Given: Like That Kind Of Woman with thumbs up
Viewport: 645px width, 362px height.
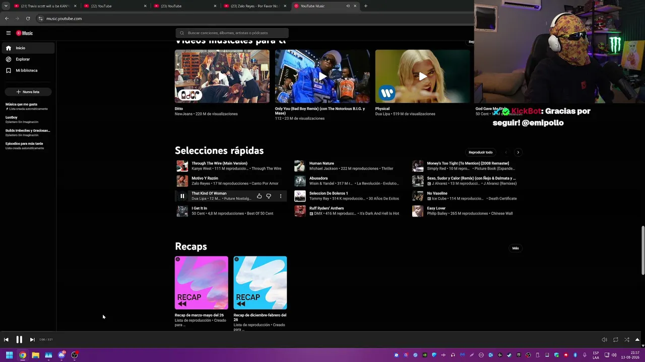Looking at the screenshot, I should pos(259,196).
